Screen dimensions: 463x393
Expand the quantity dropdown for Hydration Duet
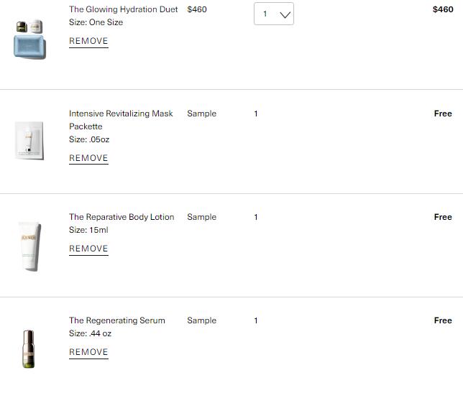[274, 14]
